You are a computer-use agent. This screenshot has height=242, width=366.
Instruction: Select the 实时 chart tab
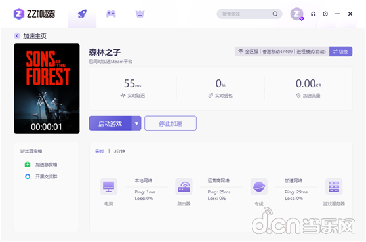click(x=99, y=151)
